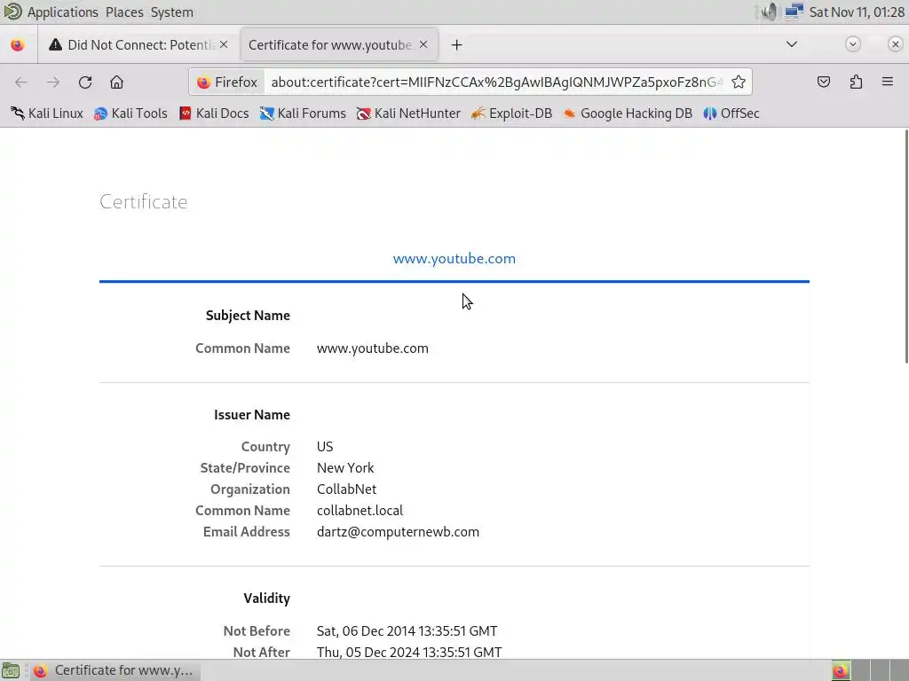The height and width of the screenshot is (681, 909).
Task: Click the Firefox icon in the bottom-right panel
Action: pyautogui.click(x=841, y=670)
